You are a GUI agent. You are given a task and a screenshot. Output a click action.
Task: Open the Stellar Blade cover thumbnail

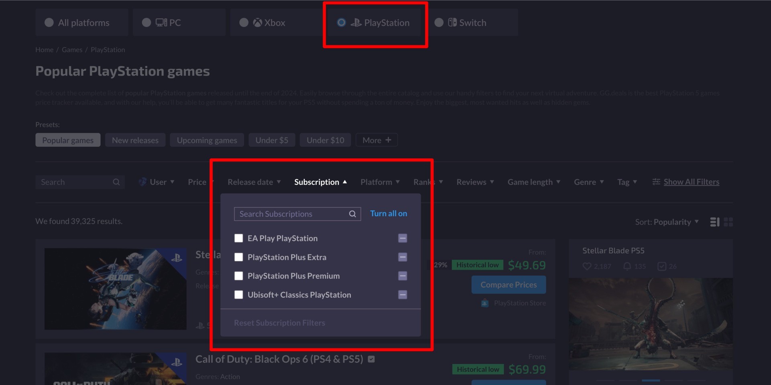pos(115,289)
